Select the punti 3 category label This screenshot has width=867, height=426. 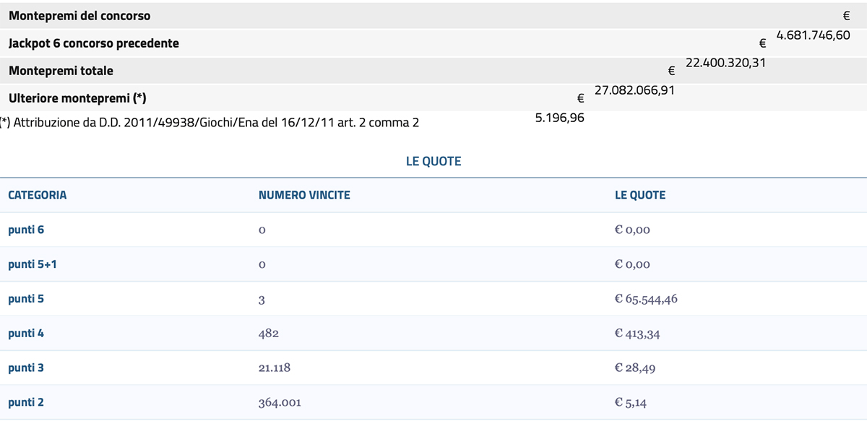click(26, 368)
